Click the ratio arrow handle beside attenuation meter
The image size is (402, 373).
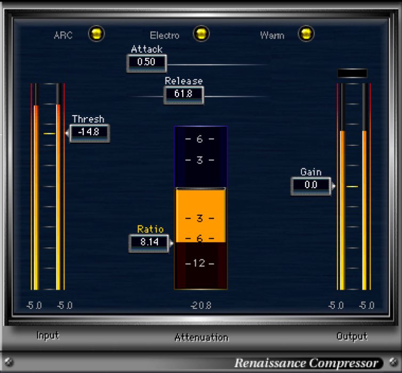171,243
